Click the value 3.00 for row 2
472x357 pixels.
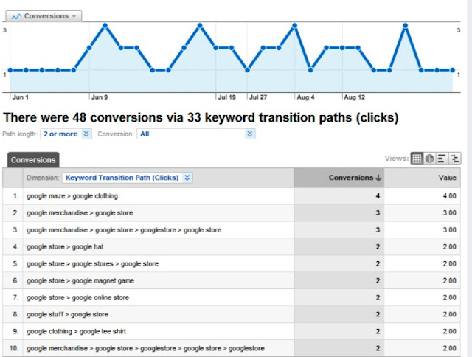(x=449, y=213)
